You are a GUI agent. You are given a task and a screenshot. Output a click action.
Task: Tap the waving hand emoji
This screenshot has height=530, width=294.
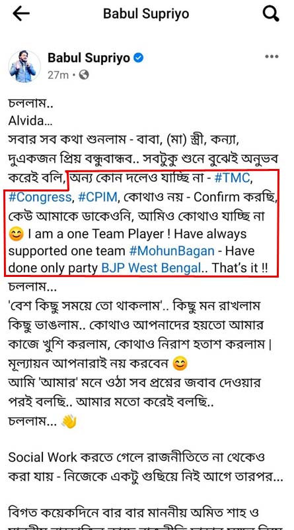tap(69, 422)
